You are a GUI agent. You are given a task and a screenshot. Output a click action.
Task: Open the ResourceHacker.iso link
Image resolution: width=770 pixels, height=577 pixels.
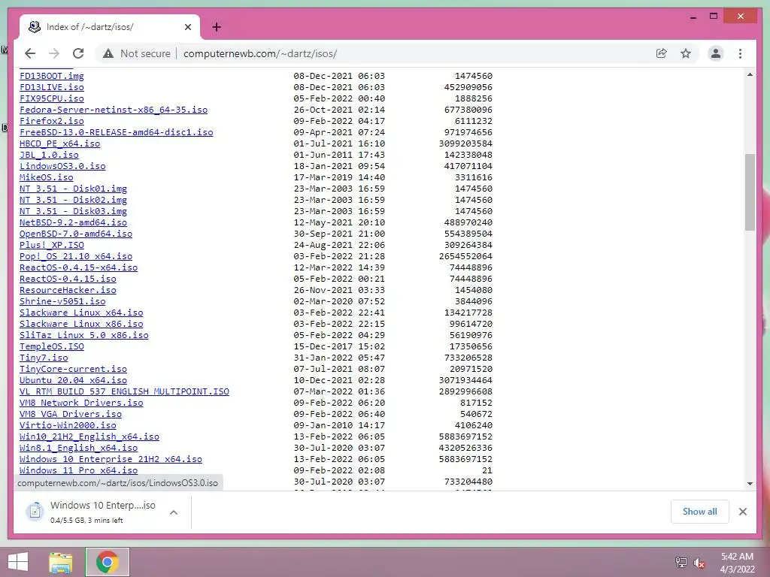[x=68, y=291]
